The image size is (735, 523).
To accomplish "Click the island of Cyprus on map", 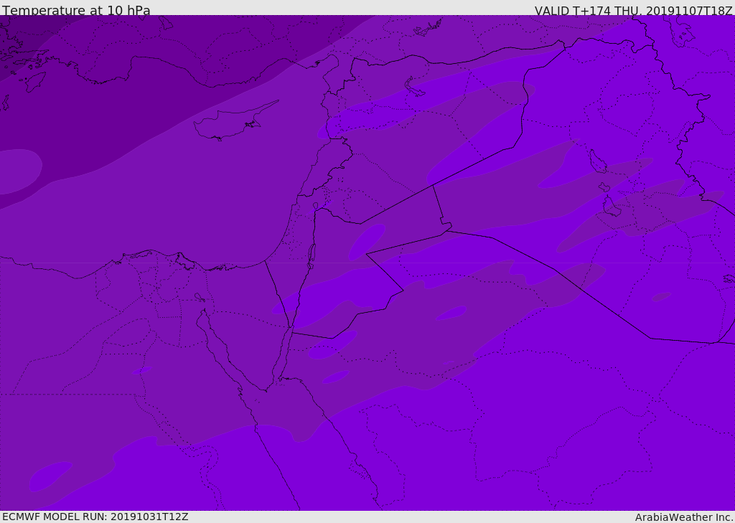I will pos(235,122).
